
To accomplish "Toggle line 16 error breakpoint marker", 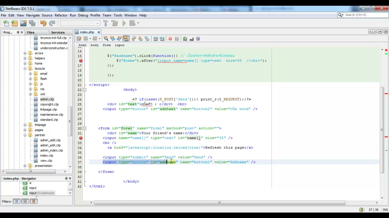I will [x=81, y=61].
